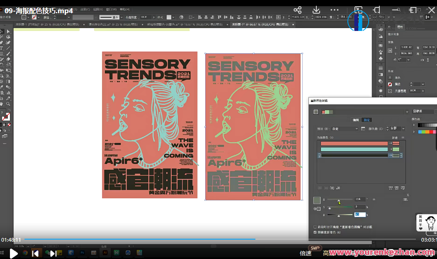Click the hue slider handle
This screenshot has height=259, width=437.
[x=339, y=200]
